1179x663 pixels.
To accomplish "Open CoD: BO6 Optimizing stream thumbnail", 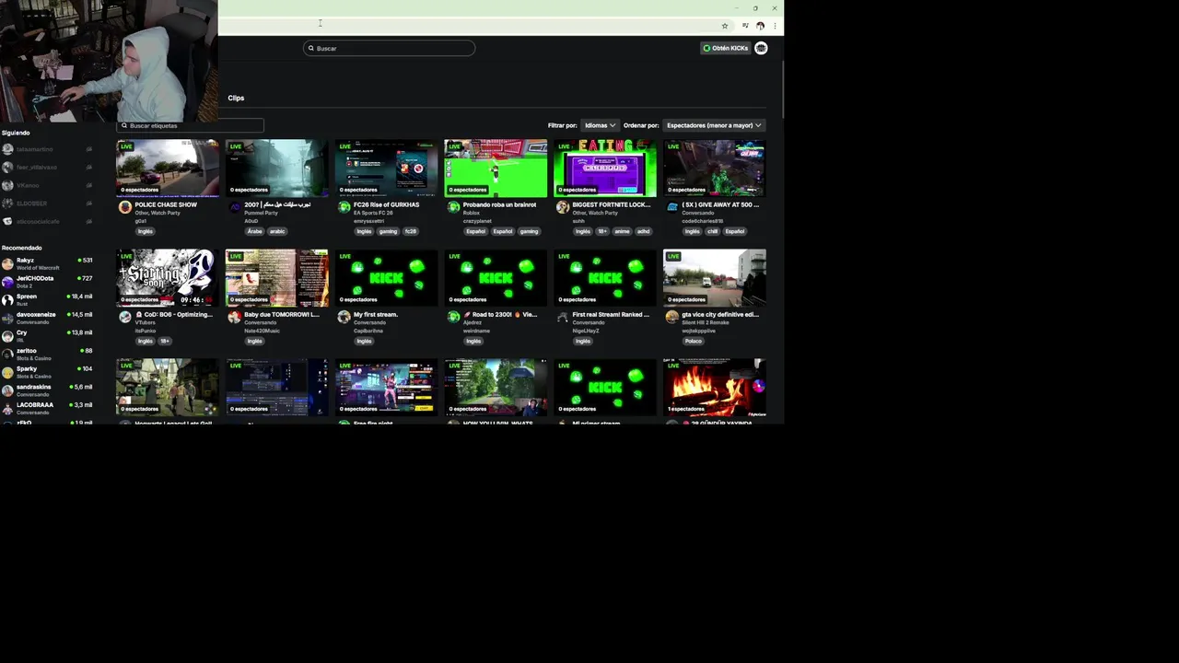I will click(x=168, y=277).
